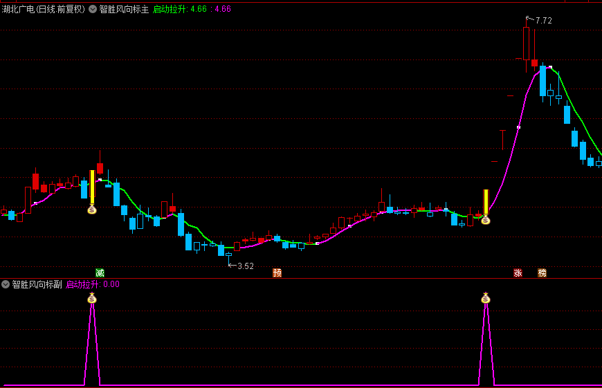Open the 智胜风向标副 indicator dropdown arrow

pyautogui.click(x=6, y=284)
